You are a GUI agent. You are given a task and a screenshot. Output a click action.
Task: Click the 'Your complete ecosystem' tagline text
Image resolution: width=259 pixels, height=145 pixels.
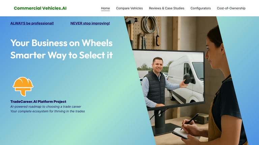click(48, 111)
